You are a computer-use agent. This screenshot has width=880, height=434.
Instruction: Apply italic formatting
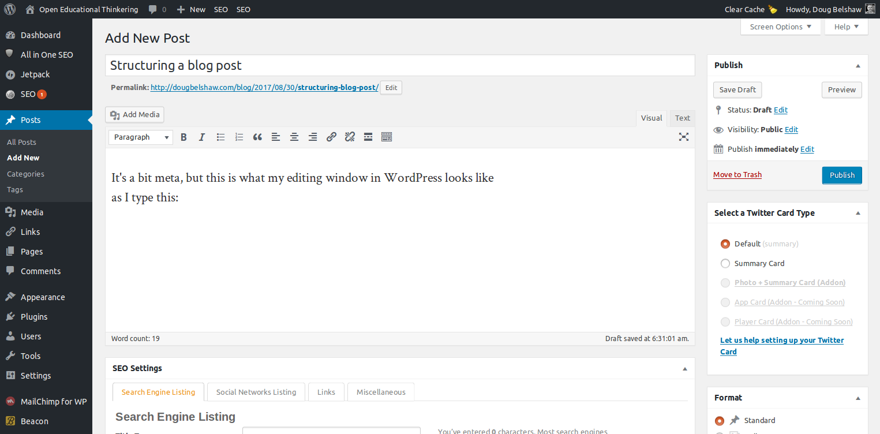pos(202,137)
